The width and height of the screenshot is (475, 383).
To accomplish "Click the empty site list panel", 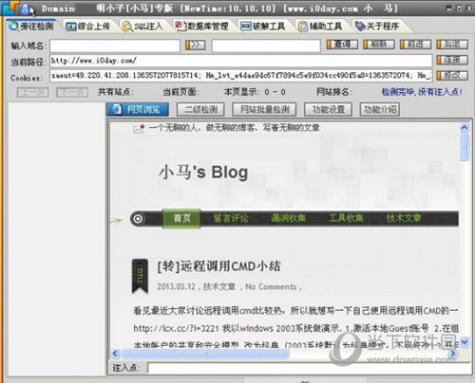I will [x=56, y=239].
